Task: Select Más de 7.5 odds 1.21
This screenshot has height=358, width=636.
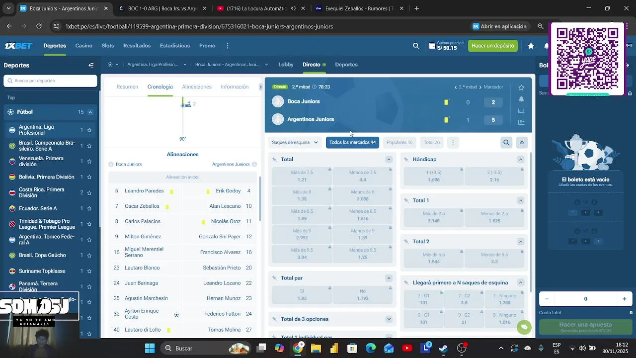Action: pos(302,176)
